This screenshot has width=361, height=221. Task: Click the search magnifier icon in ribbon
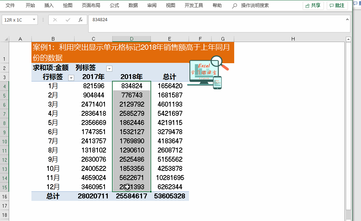coord(235,6)
